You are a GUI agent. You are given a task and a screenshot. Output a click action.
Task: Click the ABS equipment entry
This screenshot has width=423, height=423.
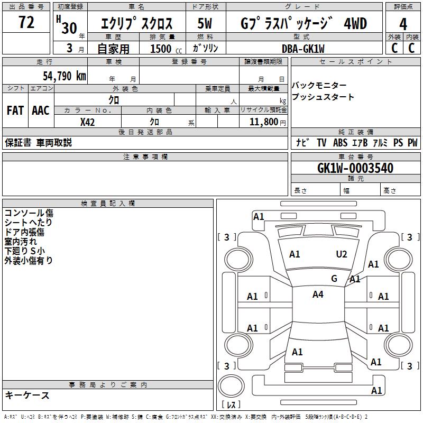pyautogui.click(x=340, y=142)
